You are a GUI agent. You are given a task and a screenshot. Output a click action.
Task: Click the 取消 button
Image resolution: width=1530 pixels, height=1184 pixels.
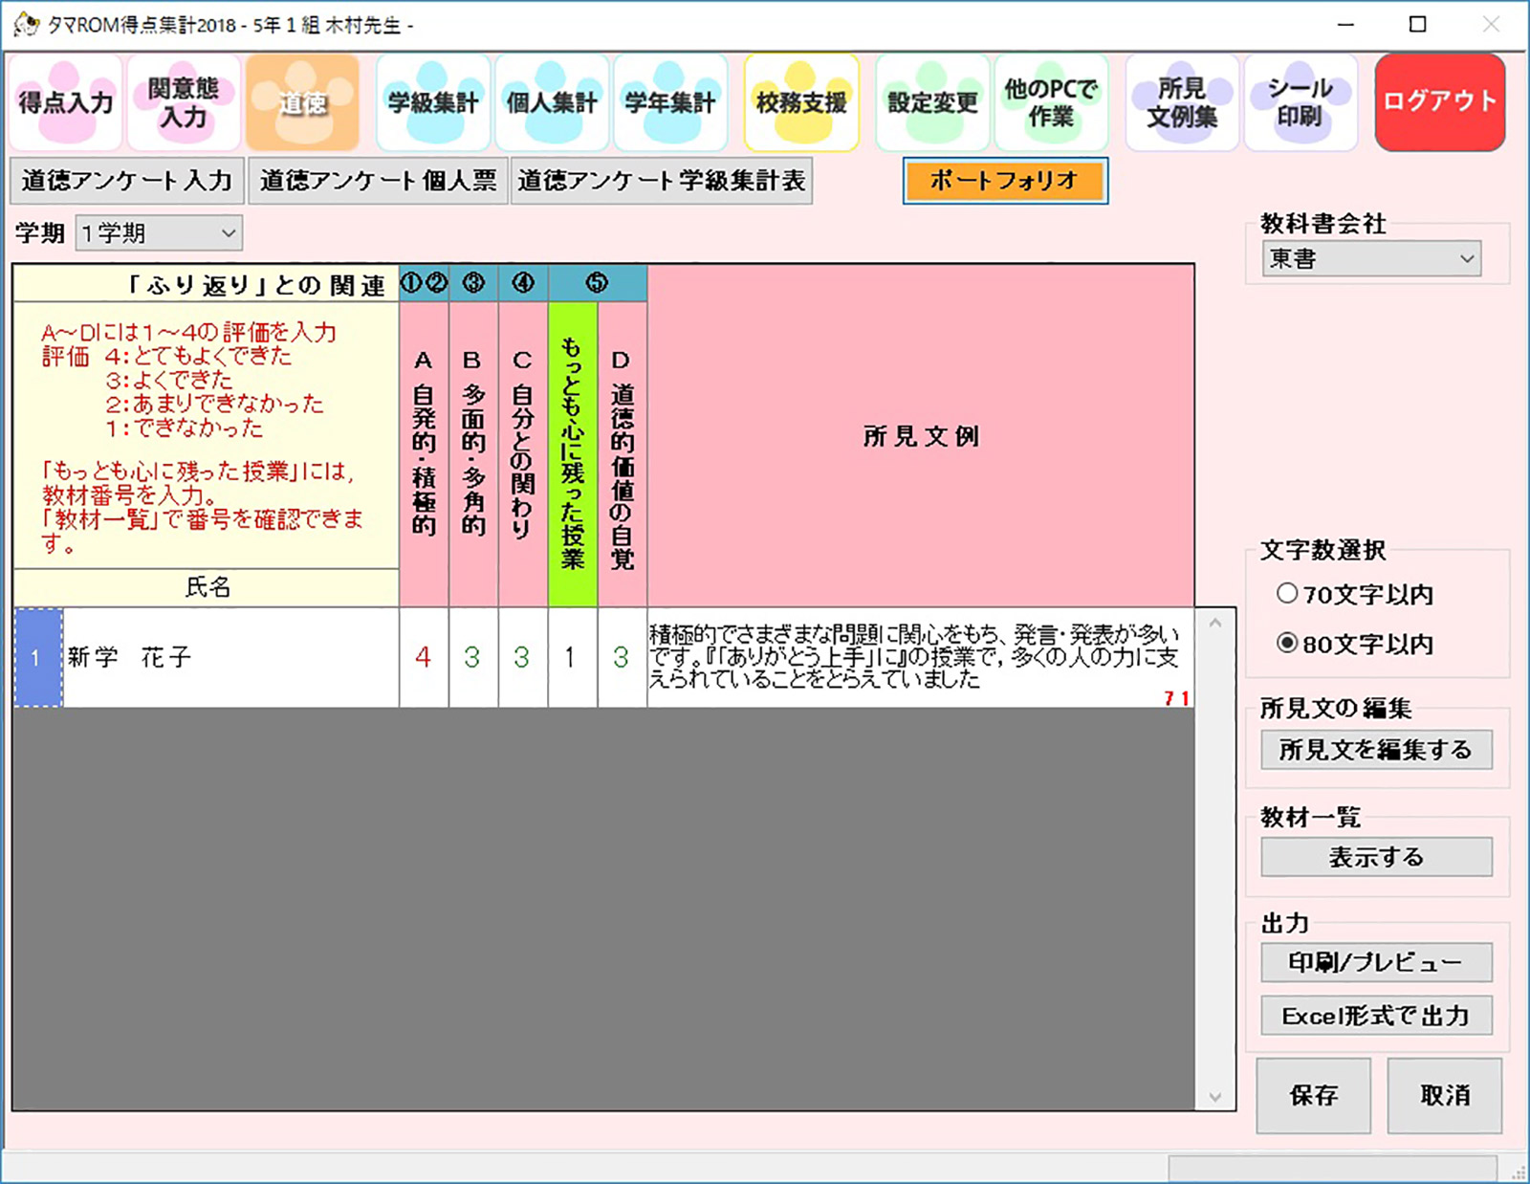point(1445,1096)
